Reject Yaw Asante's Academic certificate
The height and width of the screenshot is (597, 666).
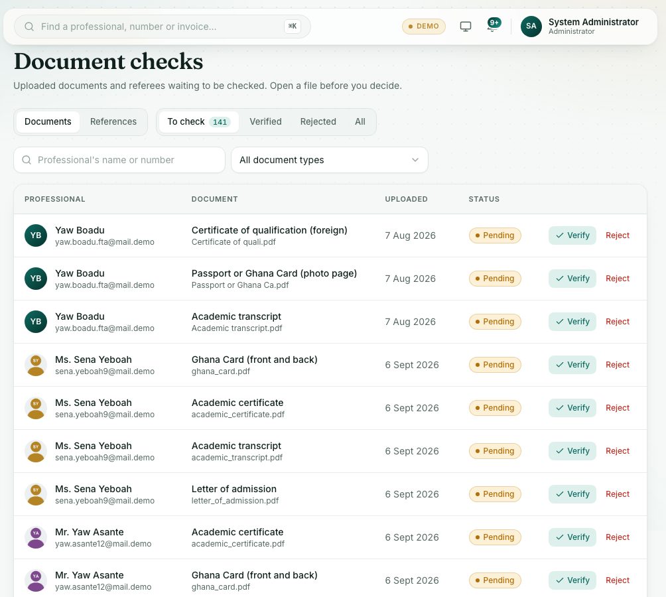point(617,537)
